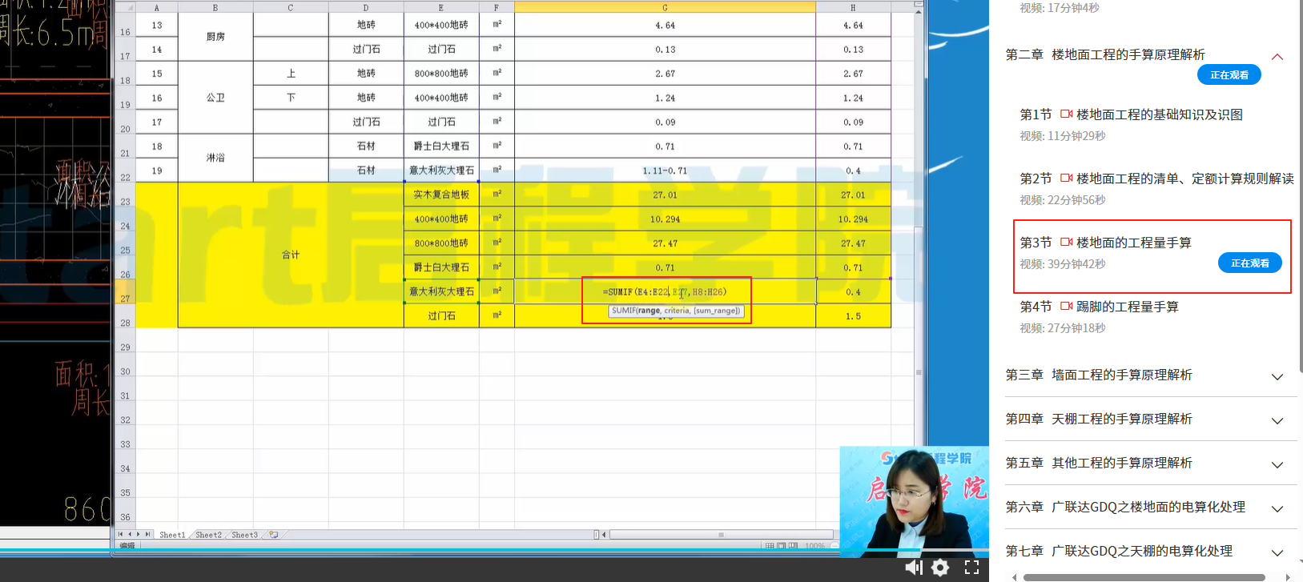Click 正在观看 button in 第3节 lesson
The height and width of the screenshot is (582, 1303).
click(x=1250, y=263)
